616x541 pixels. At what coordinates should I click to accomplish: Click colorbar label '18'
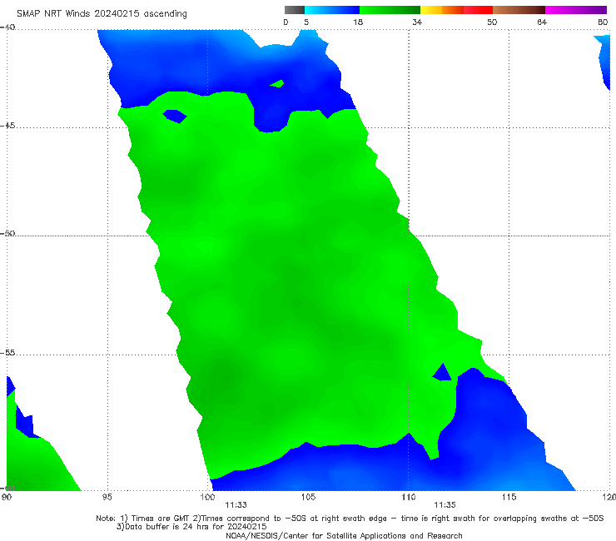click(358, 22)
